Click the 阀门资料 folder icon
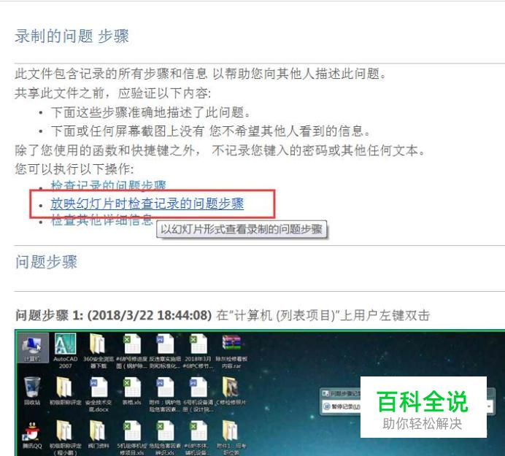 click(x=99, y=434)
